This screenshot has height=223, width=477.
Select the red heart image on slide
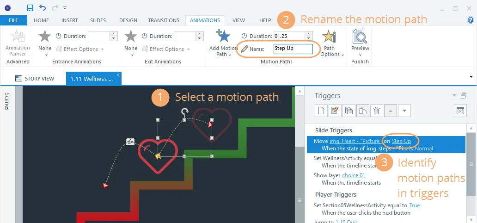(x=158, y=156)
